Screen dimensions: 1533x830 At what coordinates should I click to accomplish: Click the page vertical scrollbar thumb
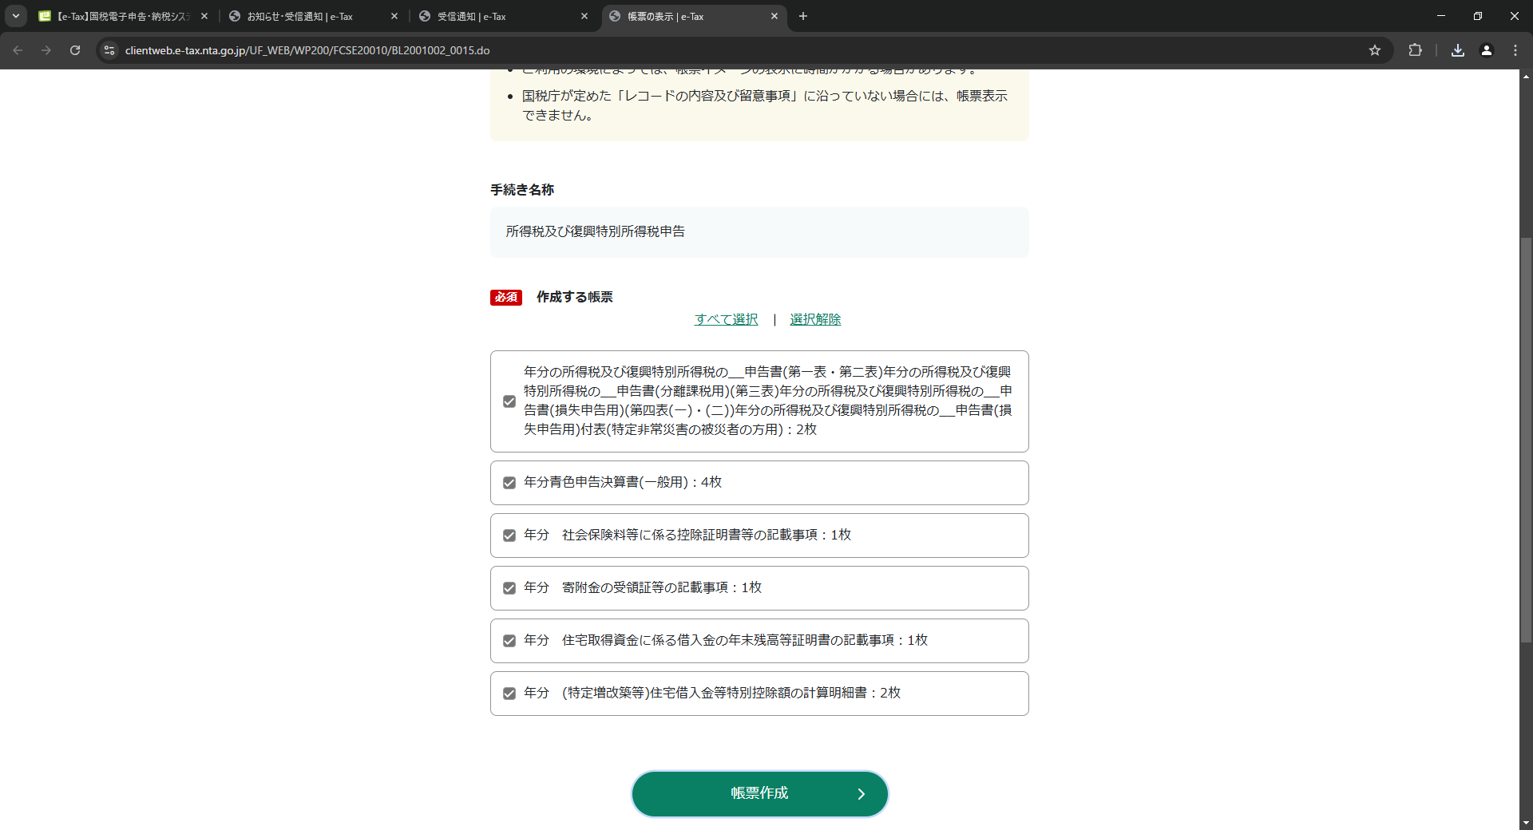tap(1526, 439)
